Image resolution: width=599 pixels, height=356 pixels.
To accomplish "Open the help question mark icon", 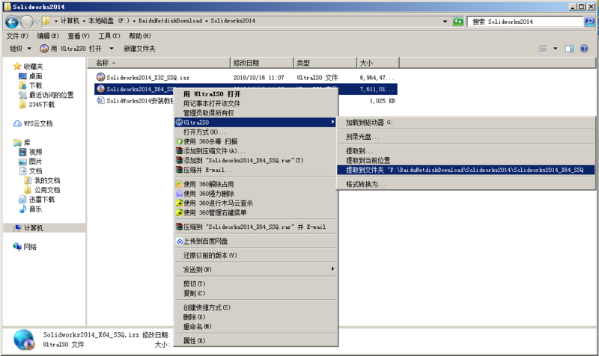I will (584, 49).
